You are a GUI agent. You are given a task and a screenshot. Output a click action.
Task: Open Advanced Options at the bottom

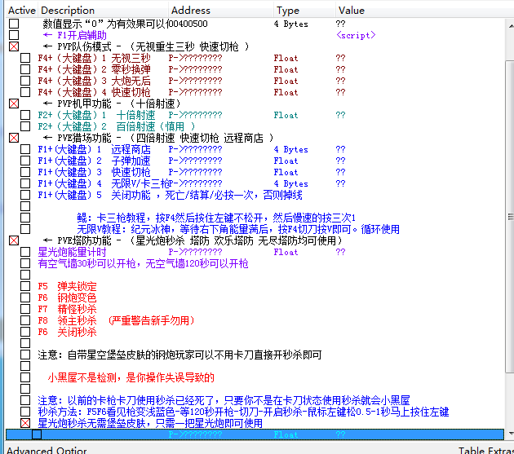coord(47,449)
